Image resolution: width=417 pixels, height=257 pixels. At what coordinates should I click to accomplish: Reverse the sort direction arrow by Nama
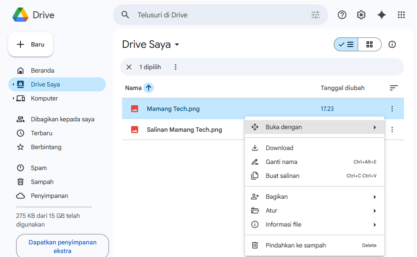pyautogui.click(x=149, y=88)
